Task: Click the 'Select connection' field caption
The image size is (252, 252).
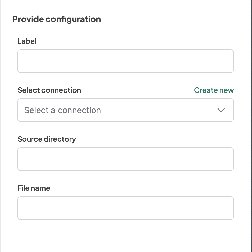Action: (49, 90)
